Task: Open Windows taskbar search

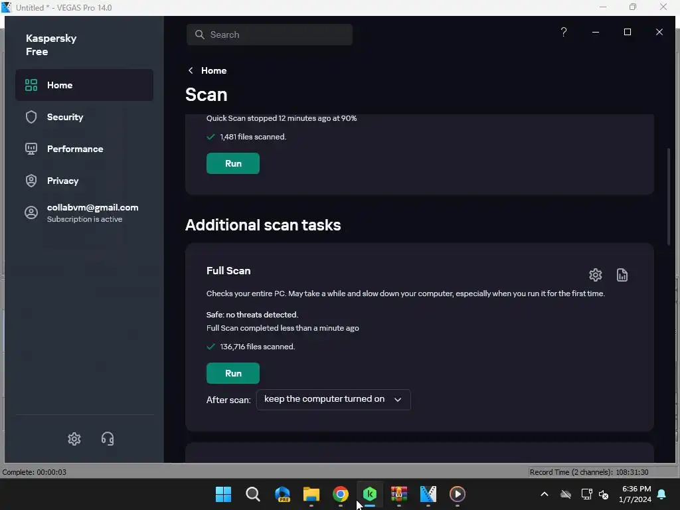Action: pyautogui.click(x=253, y=494)
